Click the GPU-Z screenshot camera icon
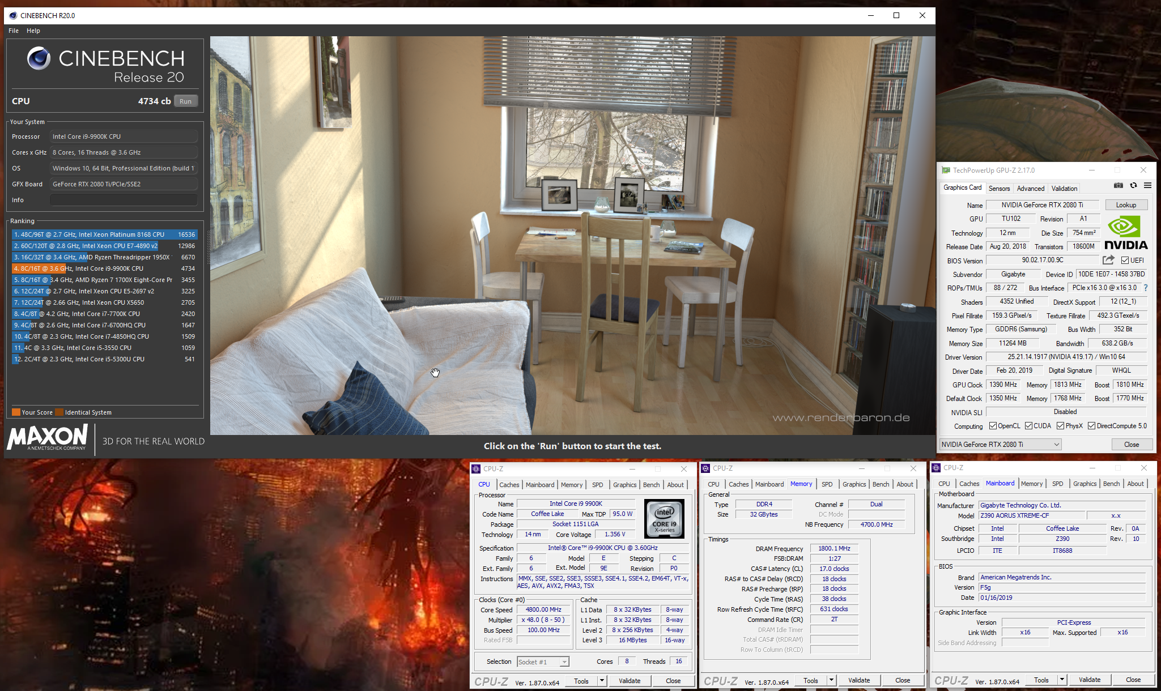1161x691 pixels. coord(1118,186)
